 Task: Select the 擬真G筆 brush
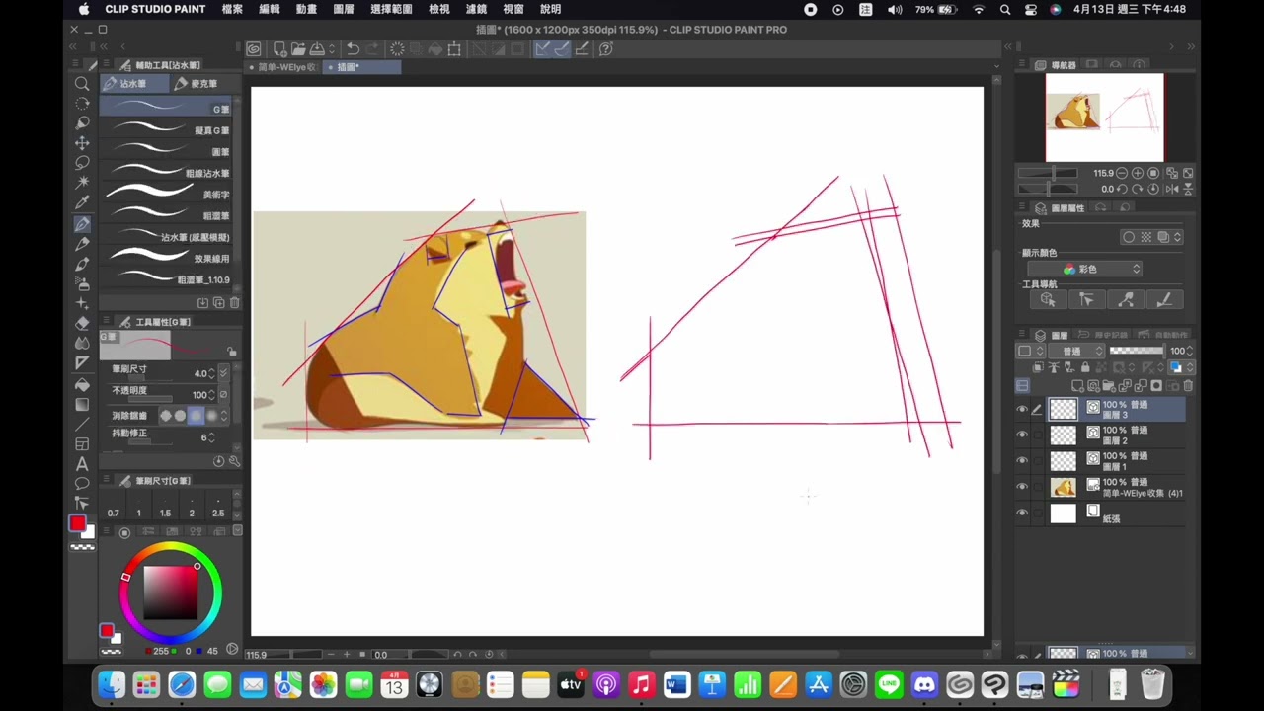[166, 129]
